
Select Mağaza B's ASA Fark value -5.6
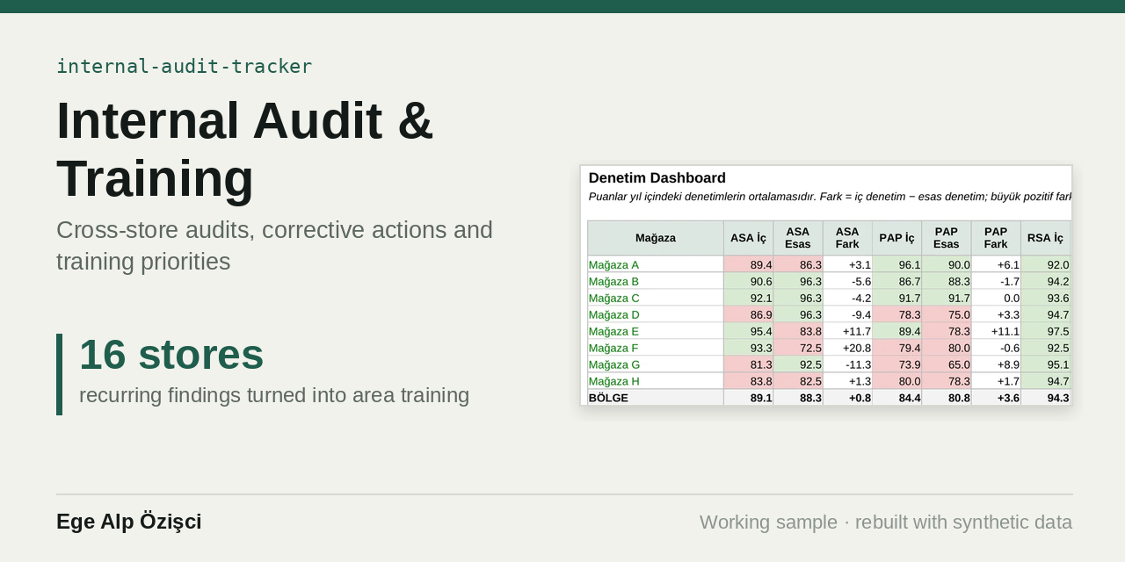(x=847, y=282)
